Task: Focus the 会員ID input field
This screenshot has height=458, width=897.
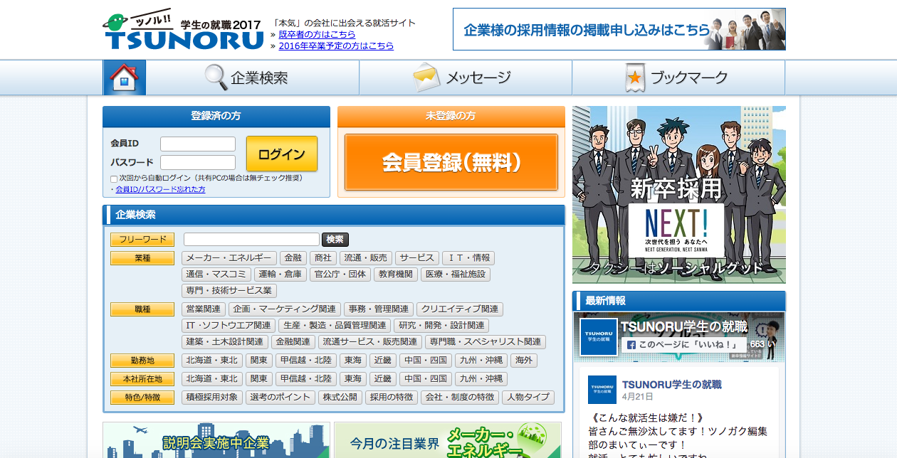Action: [x=198, y=144]
